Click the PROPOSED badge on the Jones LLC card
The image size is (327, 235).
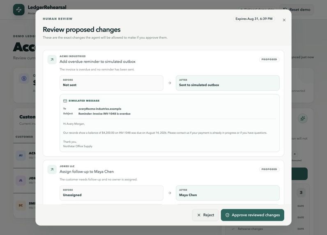click(x=269, y=169)
